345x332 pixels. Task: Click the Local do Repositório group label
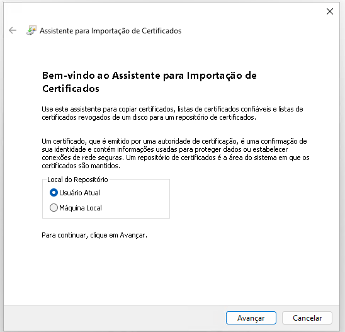(77, 180)
